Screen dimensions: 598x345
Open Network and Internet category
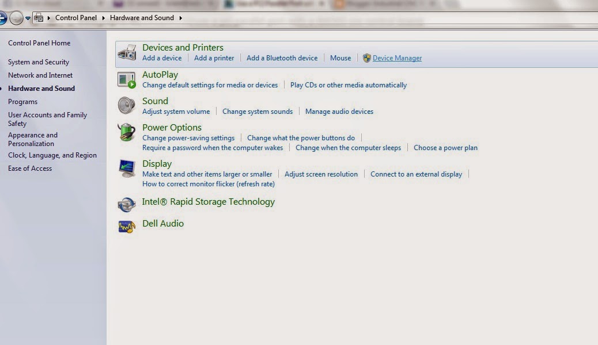(x=40, y=75)
